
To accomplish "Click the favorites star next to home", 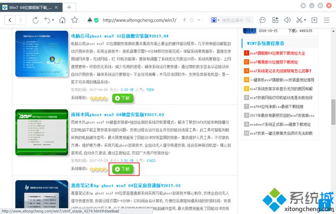I will [74, 20].
